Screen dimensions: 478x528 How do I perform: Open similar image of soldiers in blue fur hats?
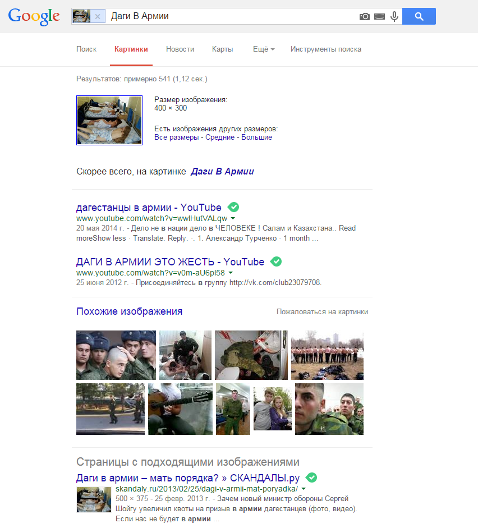tap(116, 355)
